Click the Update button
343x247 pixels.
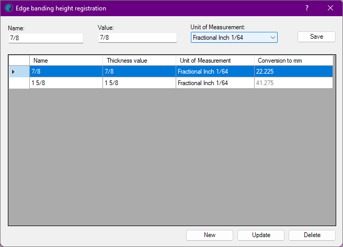point(261,235)
